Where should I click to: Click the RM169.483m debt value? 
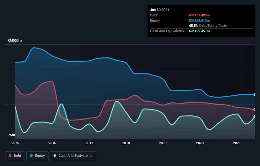coord(199,15)
